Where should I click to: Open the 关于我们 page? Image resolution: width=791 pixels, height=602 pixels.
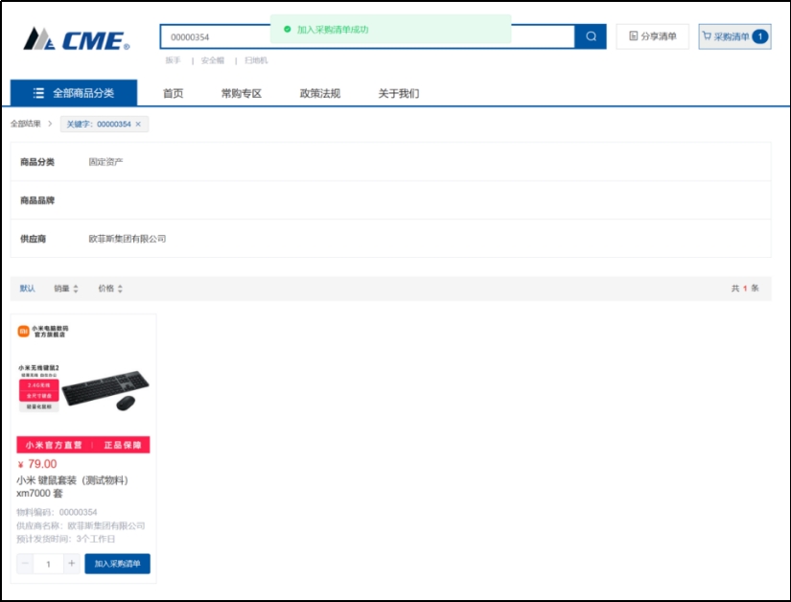[x=398, y=93]
